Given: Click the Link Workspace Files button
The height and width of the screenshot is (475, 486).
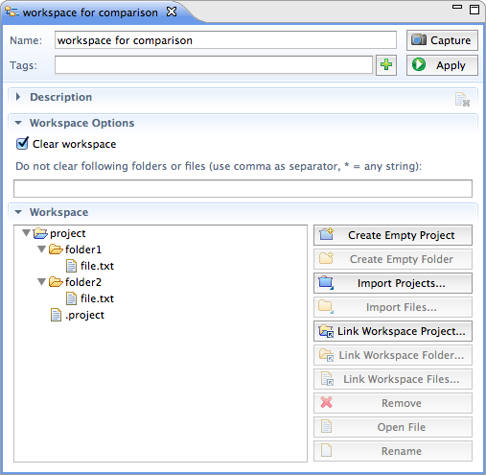Looking at the screenshot, I should coord(393,379).
